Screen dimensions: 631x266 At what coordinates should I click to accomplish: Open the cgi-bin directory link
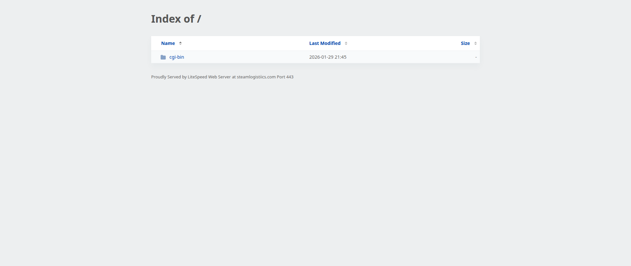[x=177, y=57]
